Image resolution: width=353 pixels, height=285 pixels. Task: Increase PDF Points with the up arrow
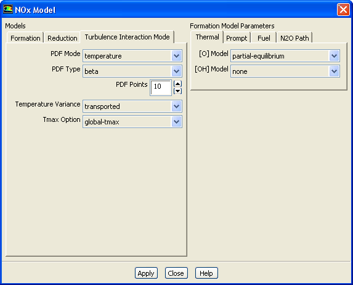coord(178,84)
